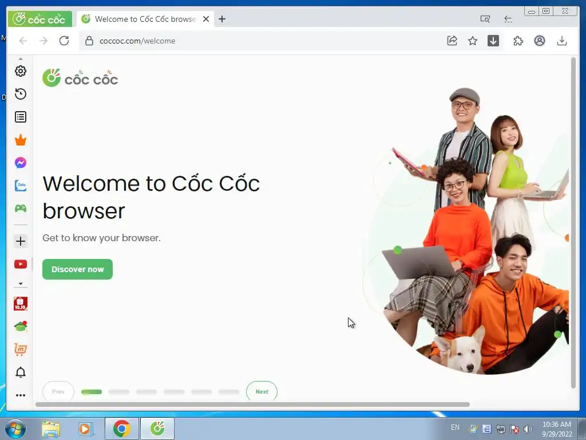Click the address bar showing coccoc.com/welcome
This screenshot has width=586, height=440.
262,41
